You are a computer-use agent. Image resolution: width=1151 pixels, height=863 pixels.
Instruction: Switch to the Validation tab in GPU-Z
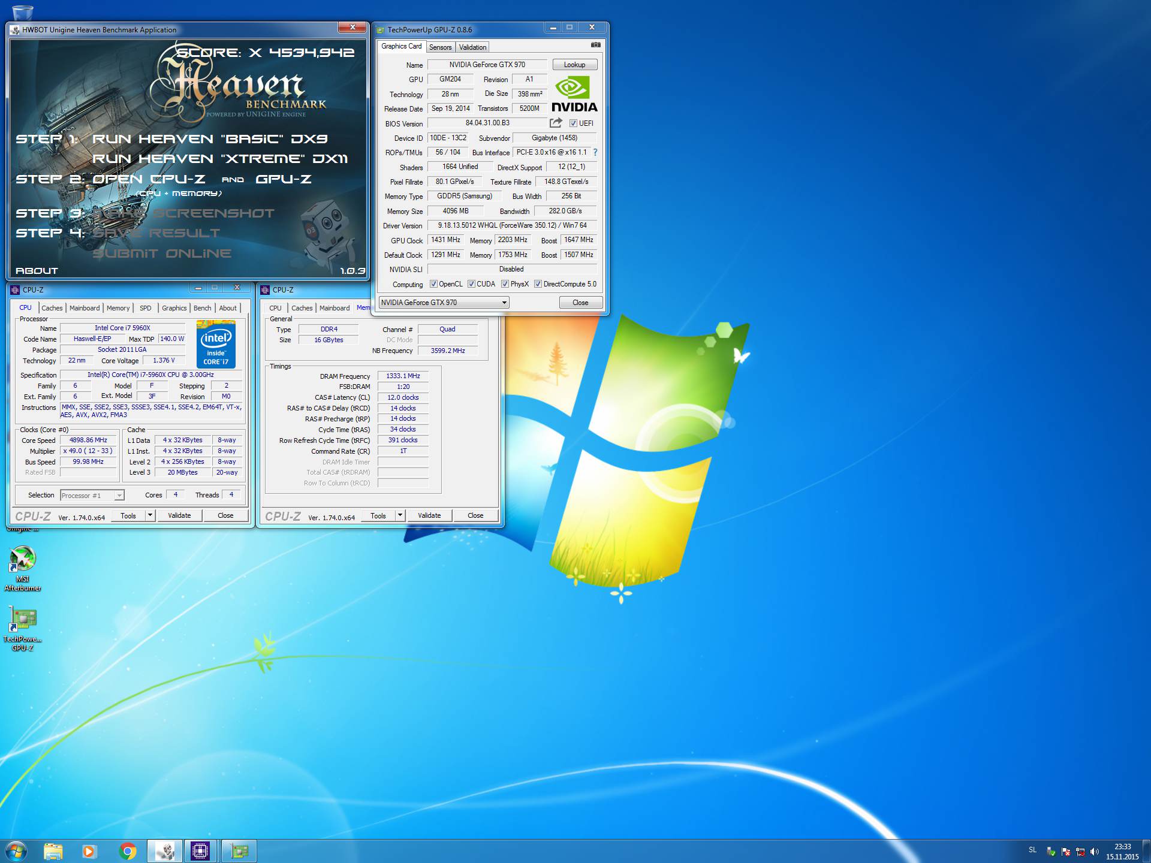coord(472,47)
